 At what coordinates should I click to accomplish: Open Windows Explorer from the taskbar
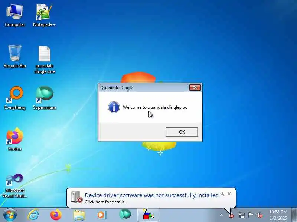click(x=79, y=215)
